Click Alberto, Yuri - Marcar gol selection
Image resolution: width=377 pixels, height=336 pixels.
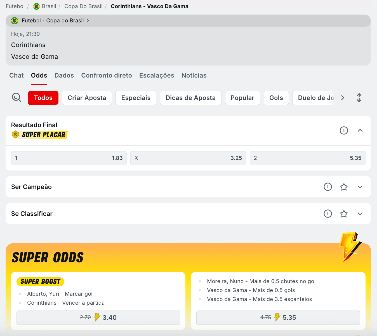[x=60, y=294]
